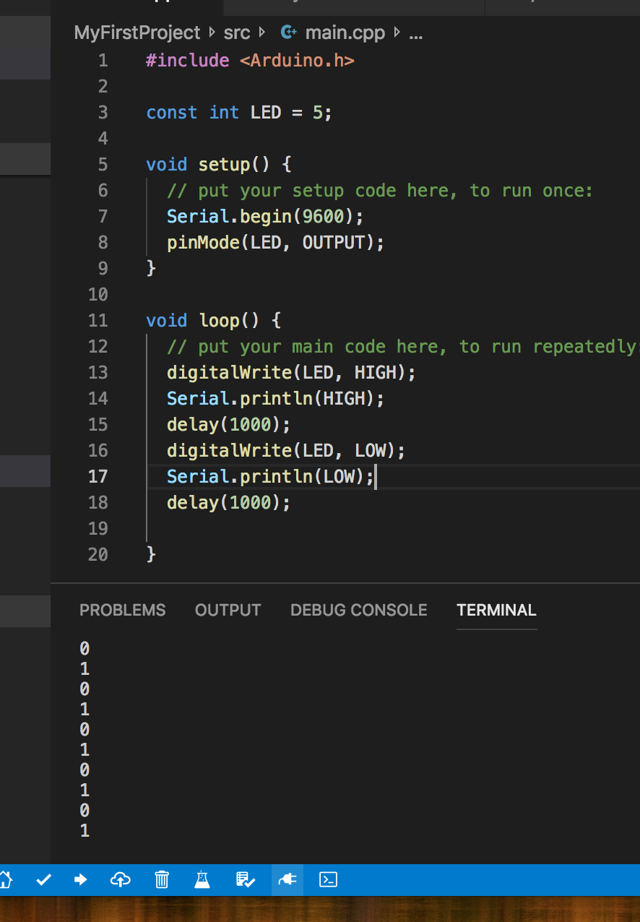Place cursor on Serial.begin(9600) line

point(265,216)
